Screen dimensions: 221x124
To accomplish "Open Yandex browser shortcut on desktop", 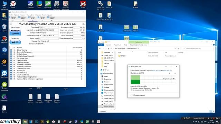I will 13,4.
